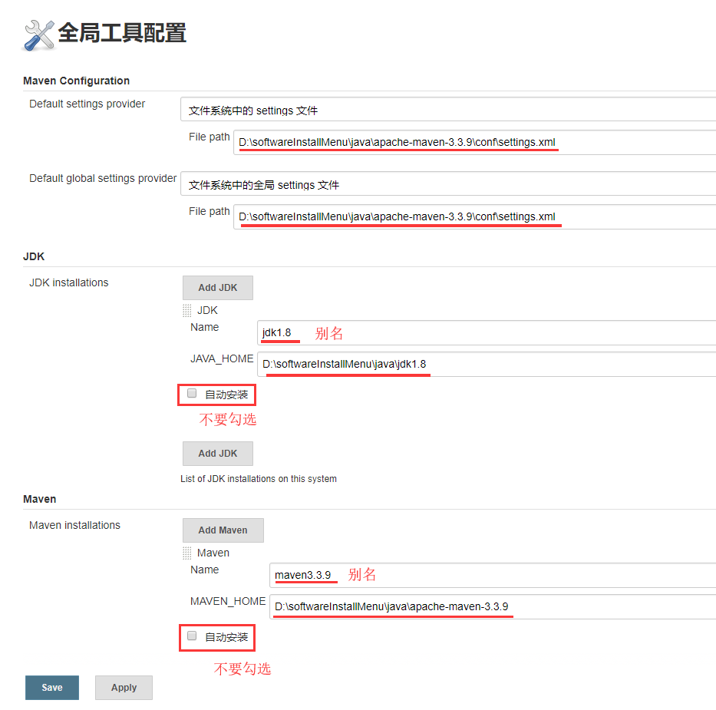Toggle the JDK 自动安装 checkbox
Image resolution: width=716 pixels, height=710 pixels.
pyautogui.click(x=192, y=393)
